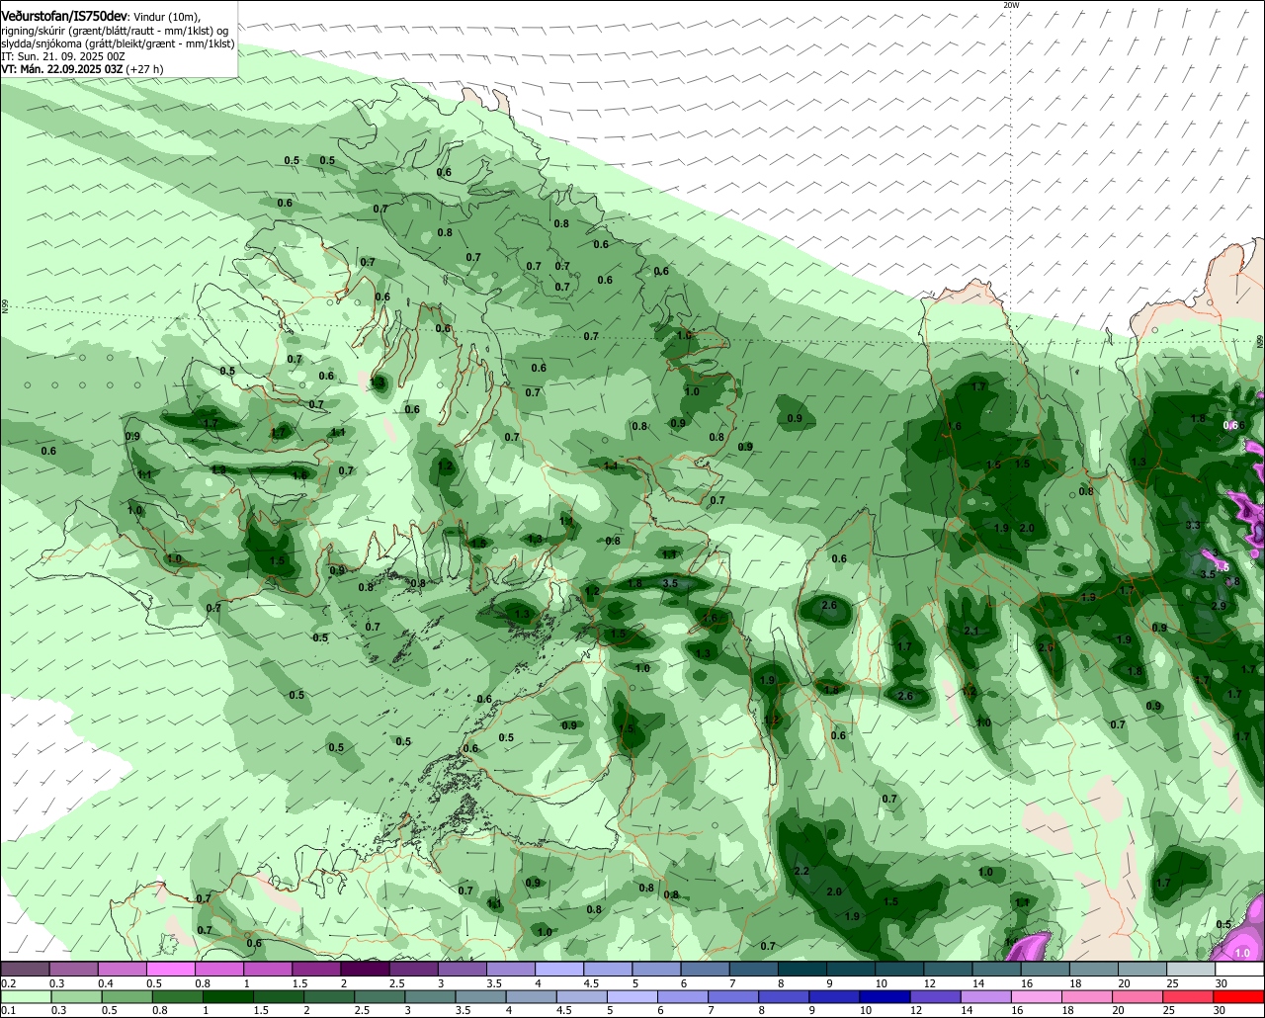Viewport: 1265px width, 1018px height.
Task: Click the bright magenta swatch at 0.5 in upper legend
Action: [170, 971]
